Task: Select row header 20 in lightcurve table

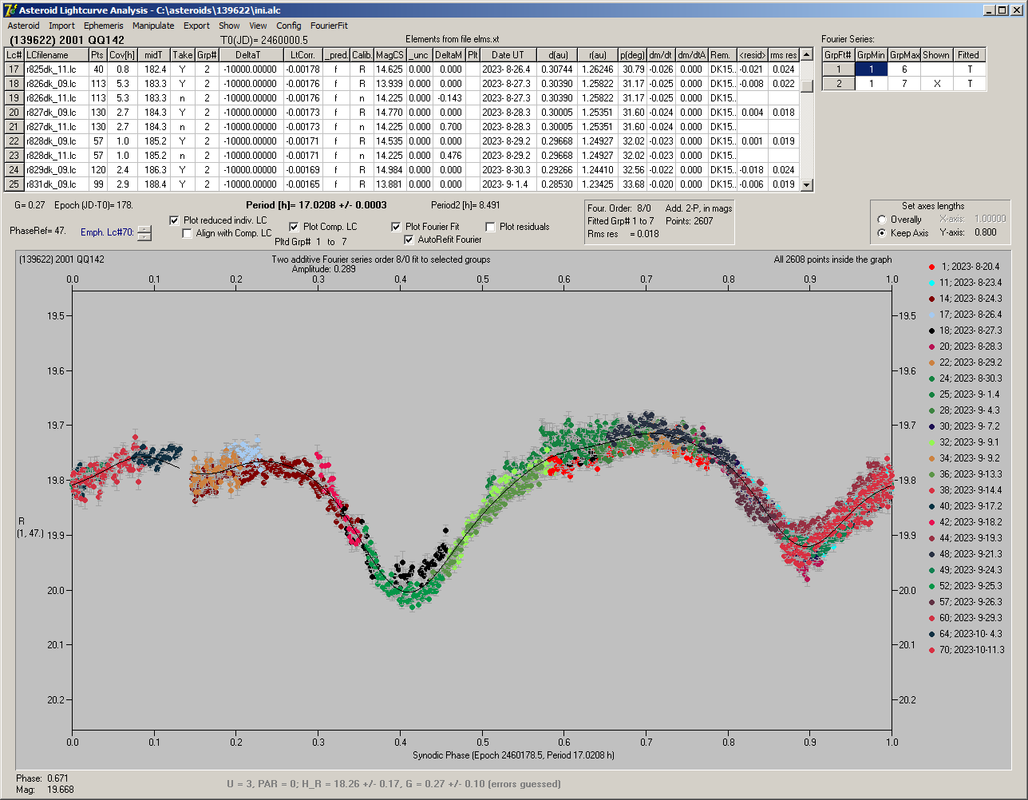Action: 14,113
